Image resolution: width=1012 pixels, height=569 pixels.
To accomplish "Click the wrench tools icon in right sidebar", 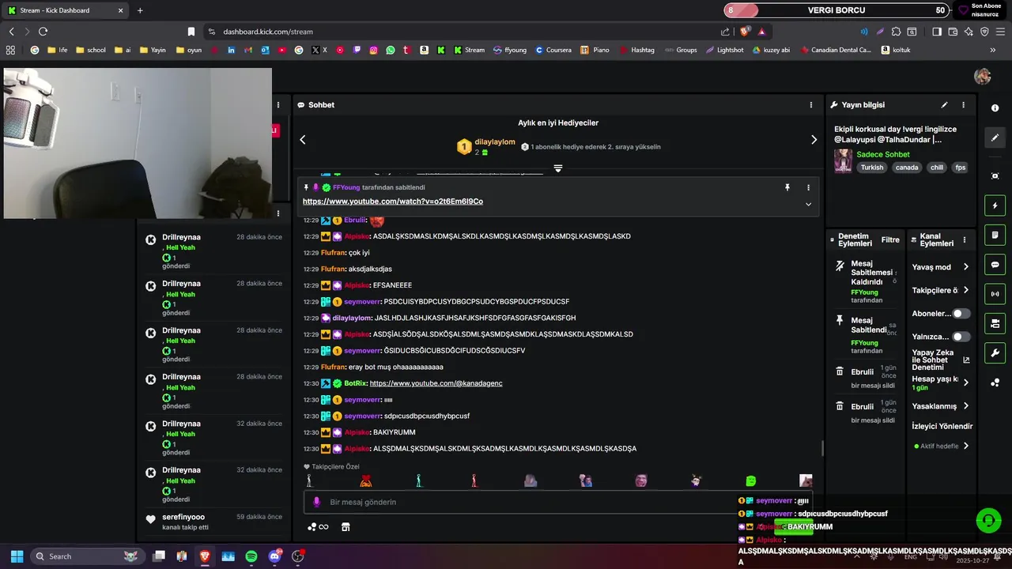I will [x=995, y=352].
